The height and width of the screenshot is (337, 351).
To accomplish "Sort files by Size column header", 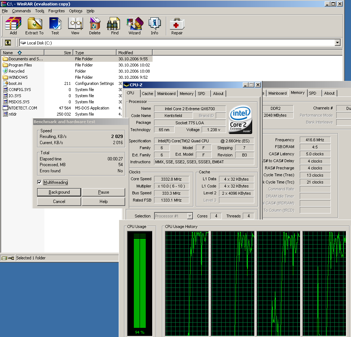I will (x=59, y=53).
